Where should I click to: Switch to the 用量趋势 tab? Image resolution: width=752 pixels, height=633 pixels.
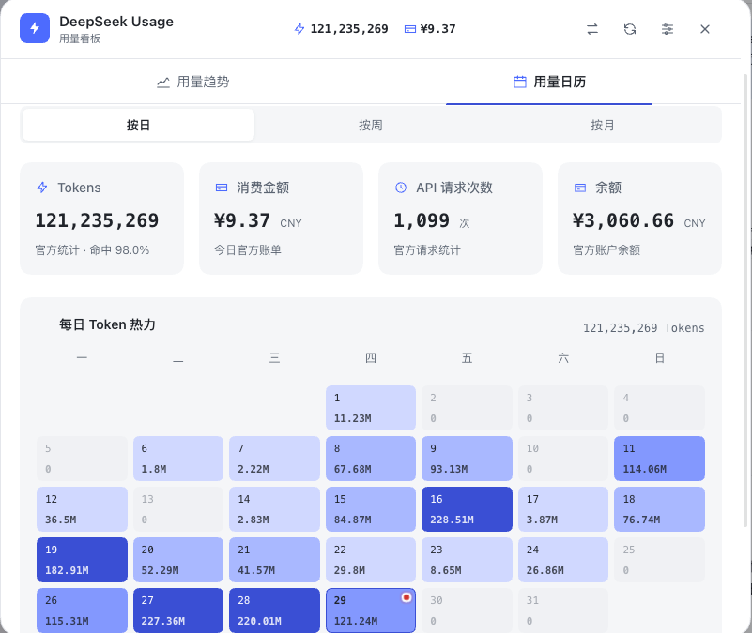192,82
